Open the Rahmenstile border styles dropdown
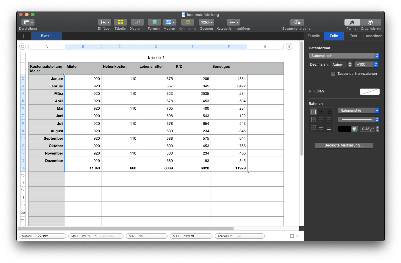 (x=358, y=111)
